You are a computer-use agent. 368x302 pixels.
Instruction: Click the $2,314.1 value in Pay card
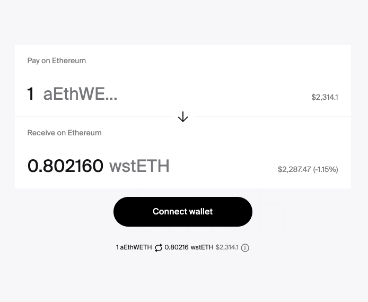pyautogui.click(x=325, y=97)
